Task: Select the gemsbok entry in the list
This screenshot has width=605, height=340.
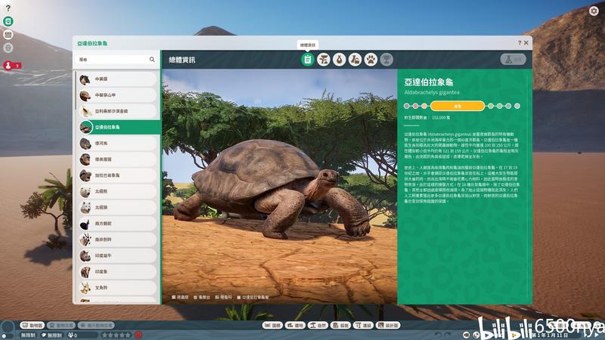Action: pyautogui.click(x=117, y=240)
